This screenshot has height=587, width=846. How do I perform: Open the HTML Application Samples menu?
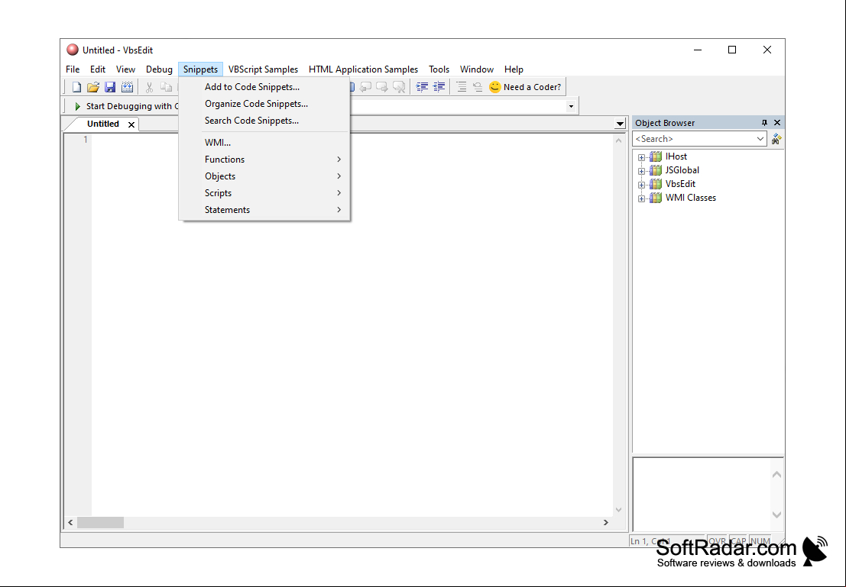pos(363,69)
